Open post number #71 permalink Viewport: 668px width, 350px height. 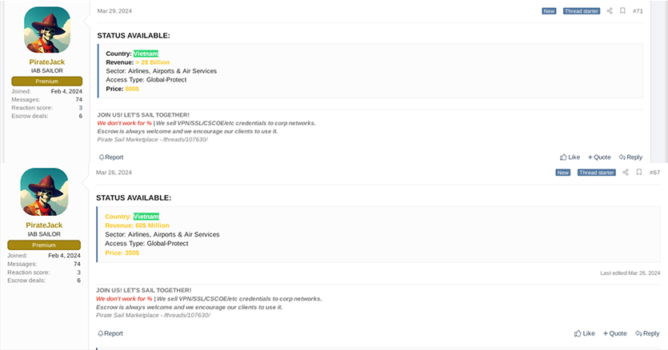[x=638, y=11]
